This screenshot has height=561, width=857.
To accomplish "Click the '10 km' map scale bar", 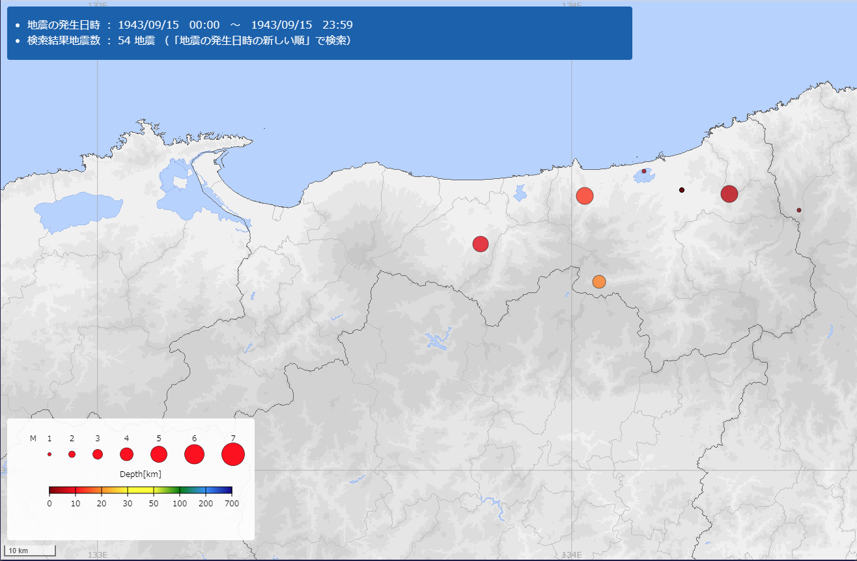I will point(31,551).
